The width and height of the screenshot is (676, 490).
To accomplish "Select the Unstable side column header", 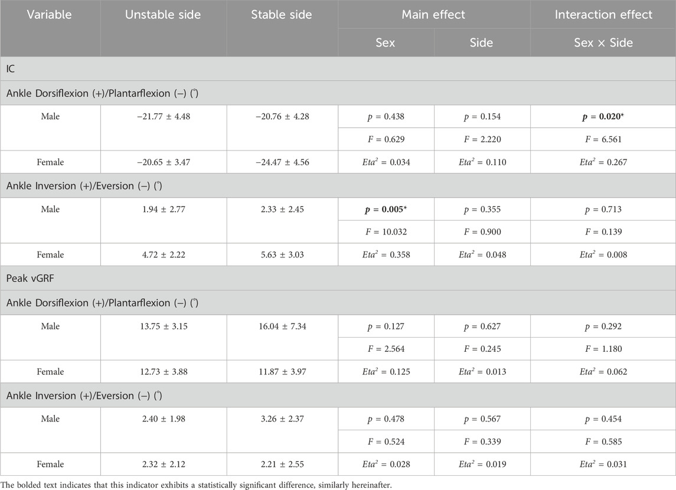I will 163,15.
